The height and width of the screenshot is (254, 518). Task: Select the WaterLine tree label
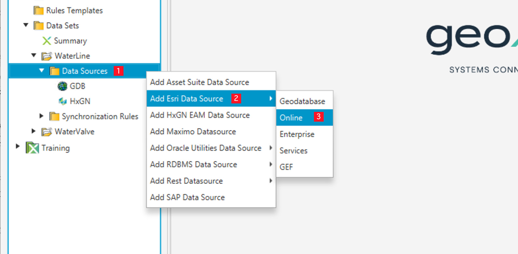(72, 56)
